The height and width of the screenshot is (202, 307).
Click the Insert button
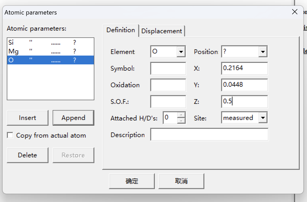point(27,118)
